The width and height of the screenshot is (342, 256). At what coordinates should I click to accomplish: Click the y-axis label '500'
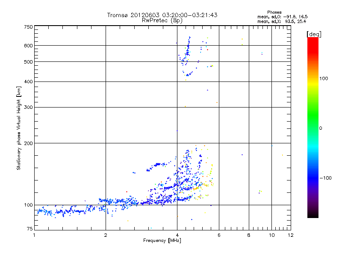28,62
